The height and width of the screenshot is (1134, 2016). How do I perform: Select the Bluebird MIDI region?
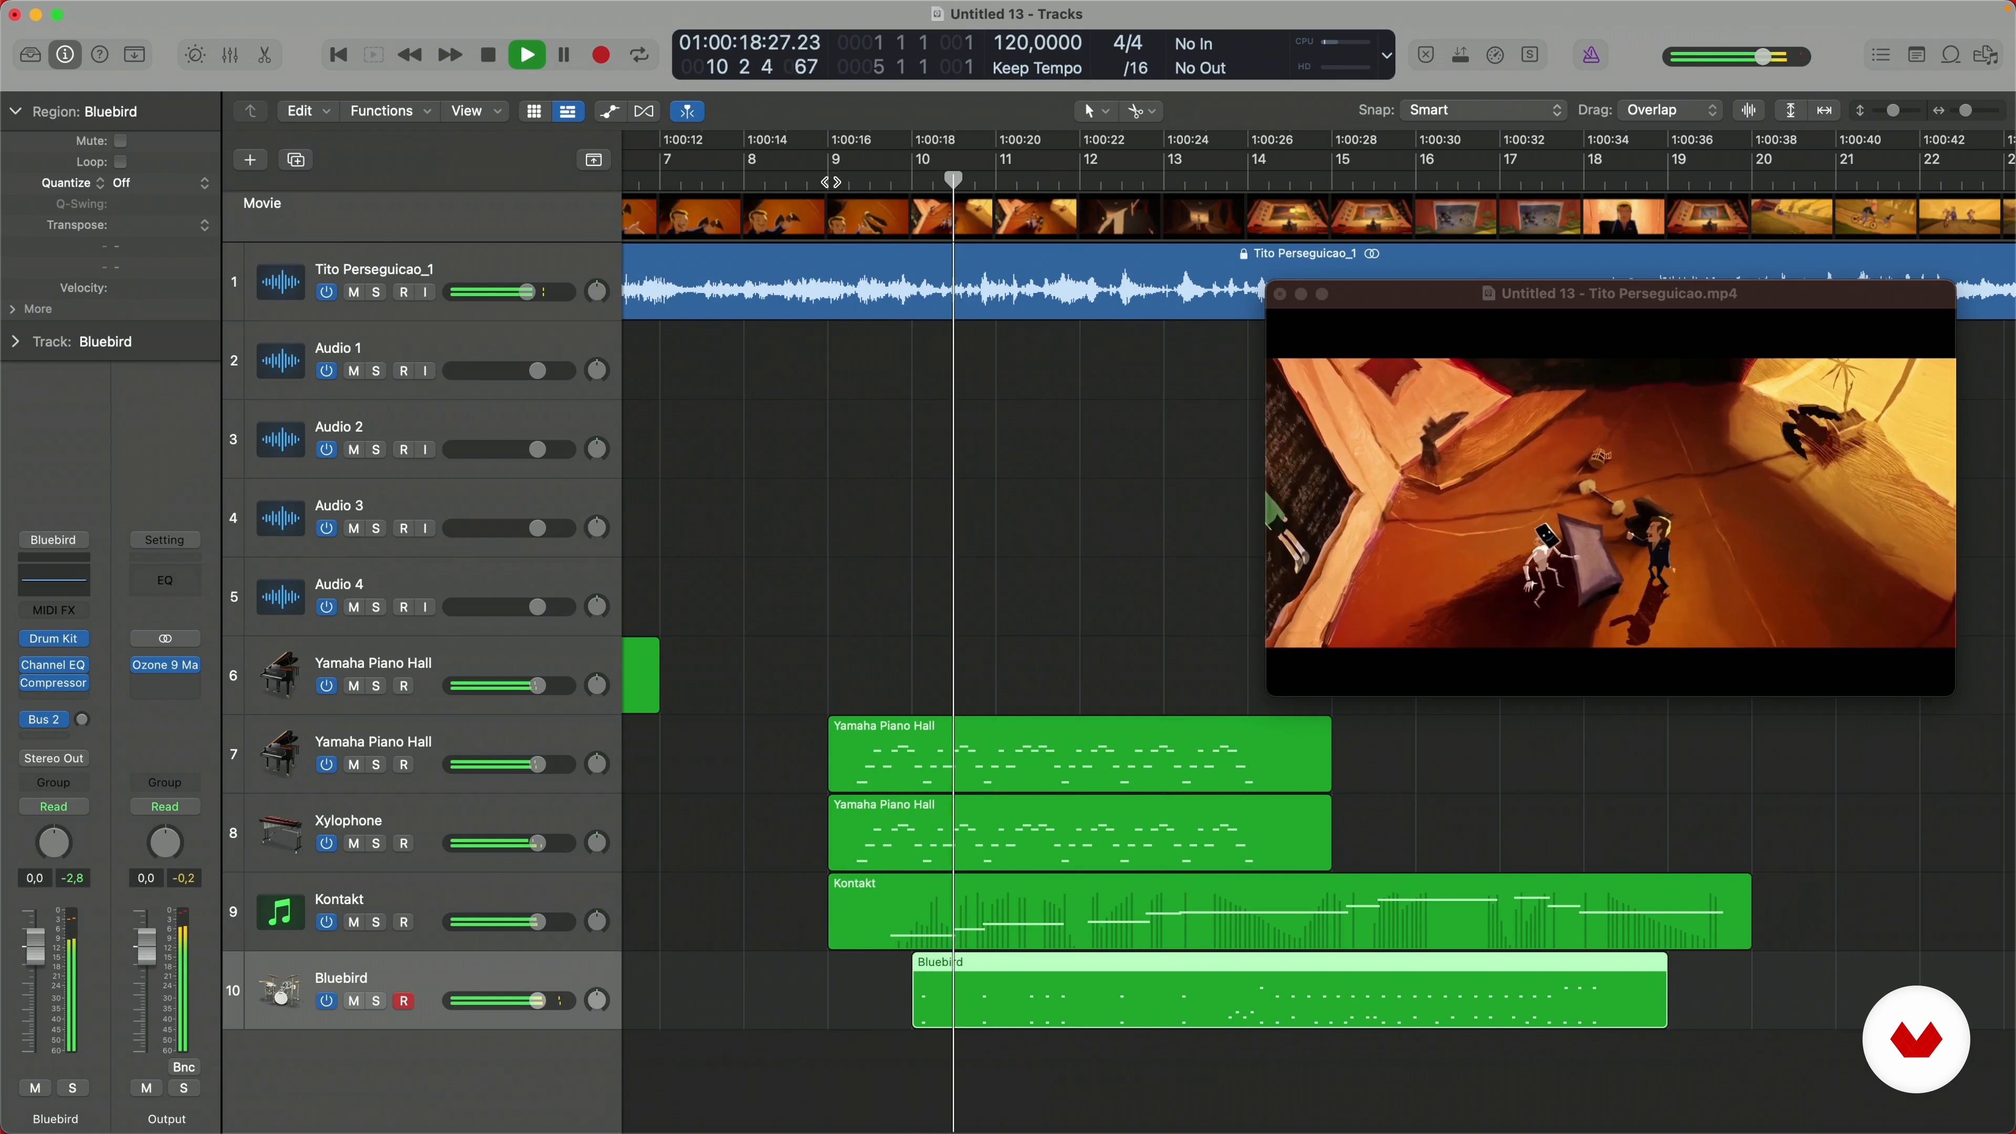[x=1289, y=990]
